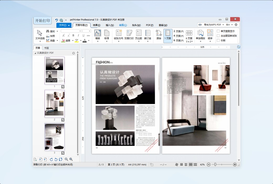Open printer settings gear icon
The height and width of the screenshot is (184, 273).
[x=236, y=25]
